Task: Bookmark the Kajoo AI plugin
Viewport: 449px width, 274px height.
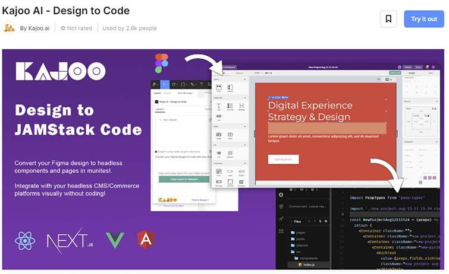Action: pos(388,19)
